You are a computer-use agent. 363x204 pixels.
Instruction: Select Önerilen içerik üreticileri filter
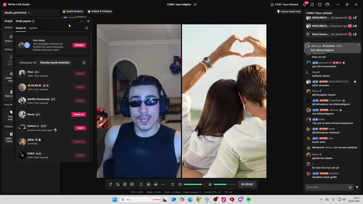pos(55,63)
